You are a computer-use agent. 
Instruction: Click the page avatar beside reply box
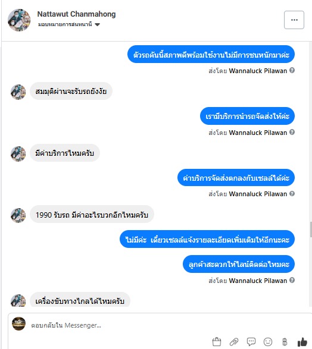pyautogui.click(x=18, y=323)
